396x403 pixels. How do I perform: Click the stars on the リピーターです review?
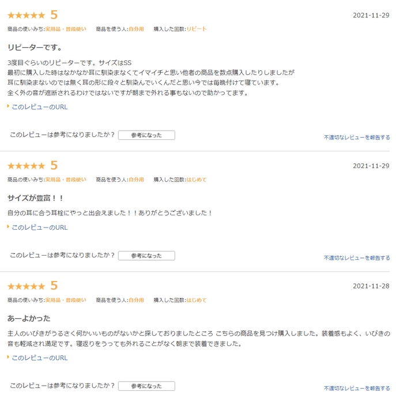tap(26, 16)
